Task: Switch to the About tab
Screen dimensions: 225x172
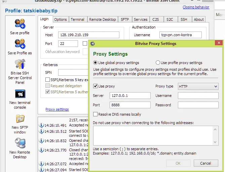Action: click(x=199, y=19)
